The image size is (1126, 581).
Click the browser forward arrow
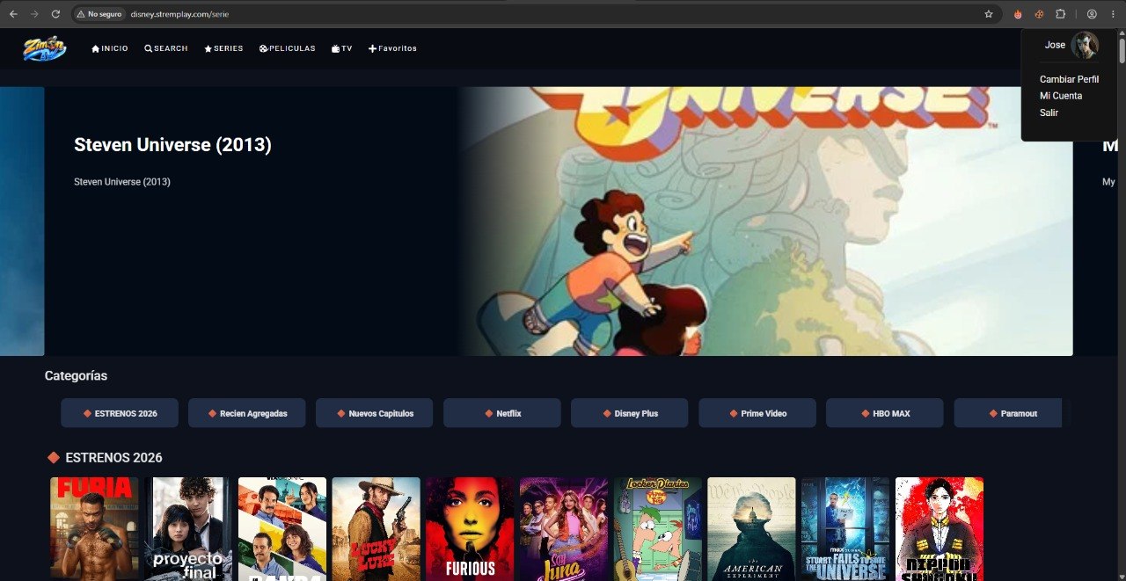coord(34,14)
